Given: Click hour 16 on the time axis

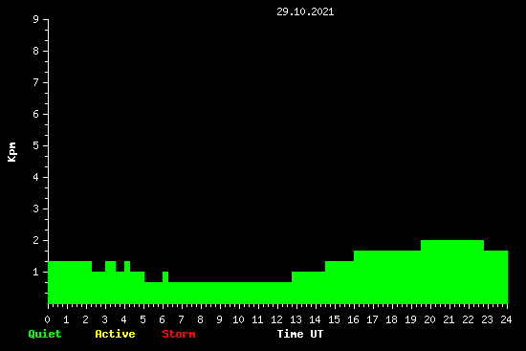Looking at the screenshot, I should click(353, 319).
